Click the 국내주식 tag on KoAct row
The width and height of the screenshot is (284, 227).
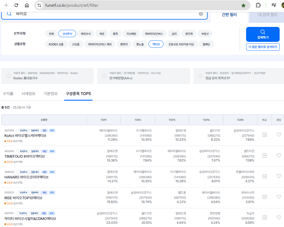pyautogui.click(x=23, y=130)
